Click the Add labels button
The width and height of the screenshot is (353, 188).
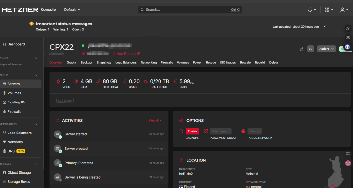point(65,101)
